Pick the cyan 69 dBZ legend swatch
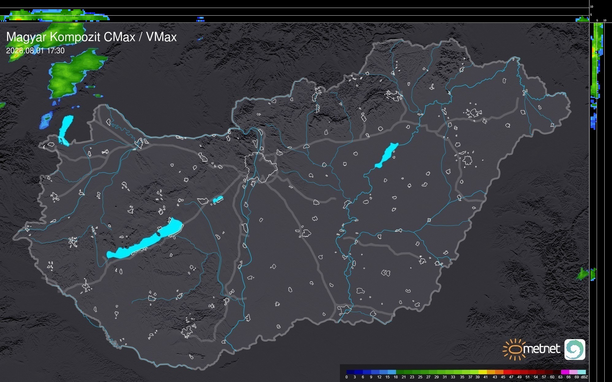Screen dimensions: 612x382 [582, 372]
